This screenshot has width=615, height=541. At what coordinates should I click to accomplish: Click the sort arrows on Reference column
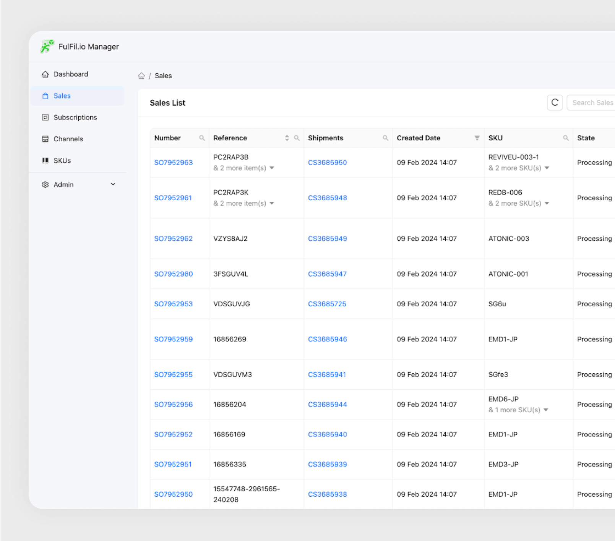pos(286,138)
